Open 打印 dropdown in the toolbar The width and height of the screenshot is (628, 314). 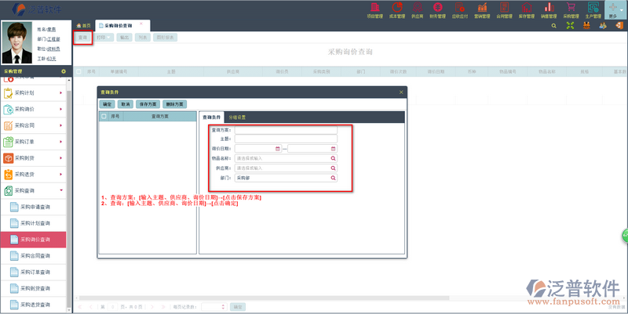click(x=104, y=38)
